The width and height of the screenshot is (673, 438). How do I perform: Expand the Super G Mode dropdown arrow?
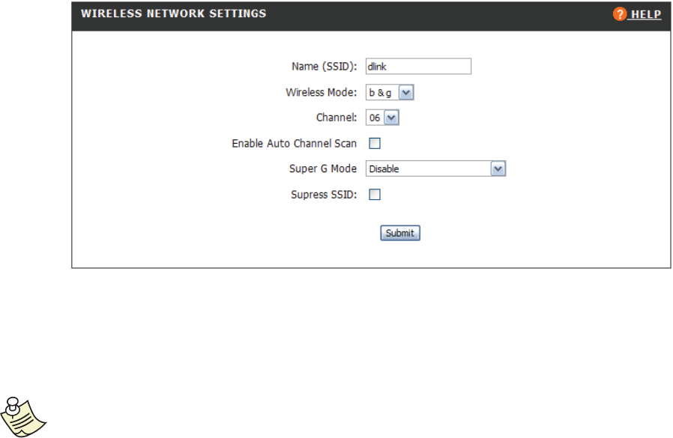click(x=498, y=169)
